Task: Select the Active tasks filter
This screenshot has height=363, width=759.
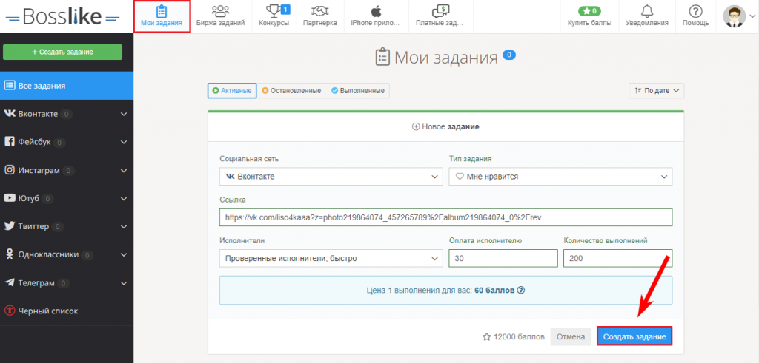Action: point(232,91)
